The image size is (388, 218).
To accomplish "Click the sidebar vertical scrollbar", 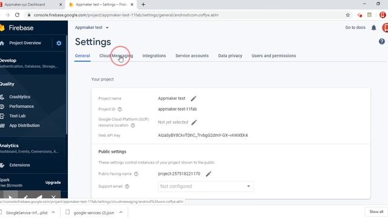I will [67, 85].
